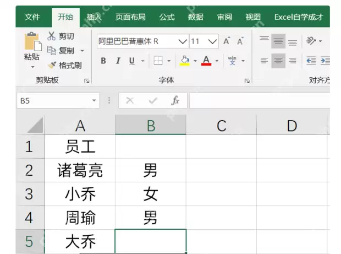Toggle Bold formatting
Viewport: 341px width, 254px height.
[x=103, y=61]
